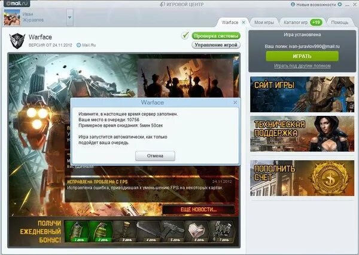Click the Mail.Ru publisher link
This screenshot has width=359, height=255.
(x=89, y=45)
